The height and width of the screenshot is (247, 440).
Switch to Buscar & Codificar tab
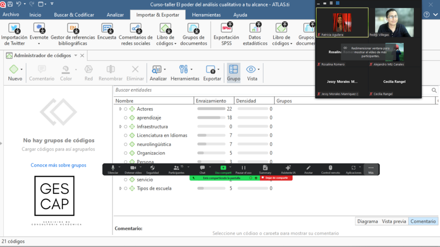click(74, 15)
